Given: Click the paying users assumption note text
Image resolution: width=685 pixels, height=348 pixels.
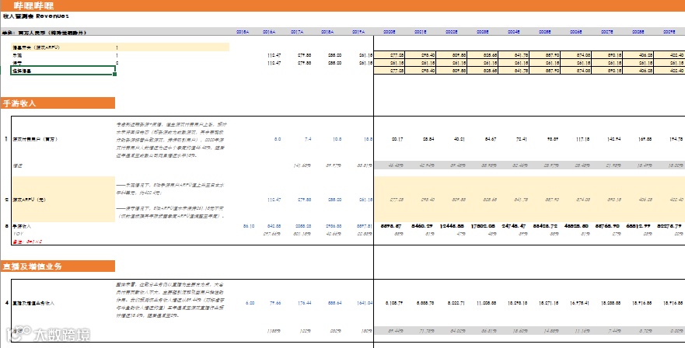Looking at the screenshot, I should click(x=171, y=140).
